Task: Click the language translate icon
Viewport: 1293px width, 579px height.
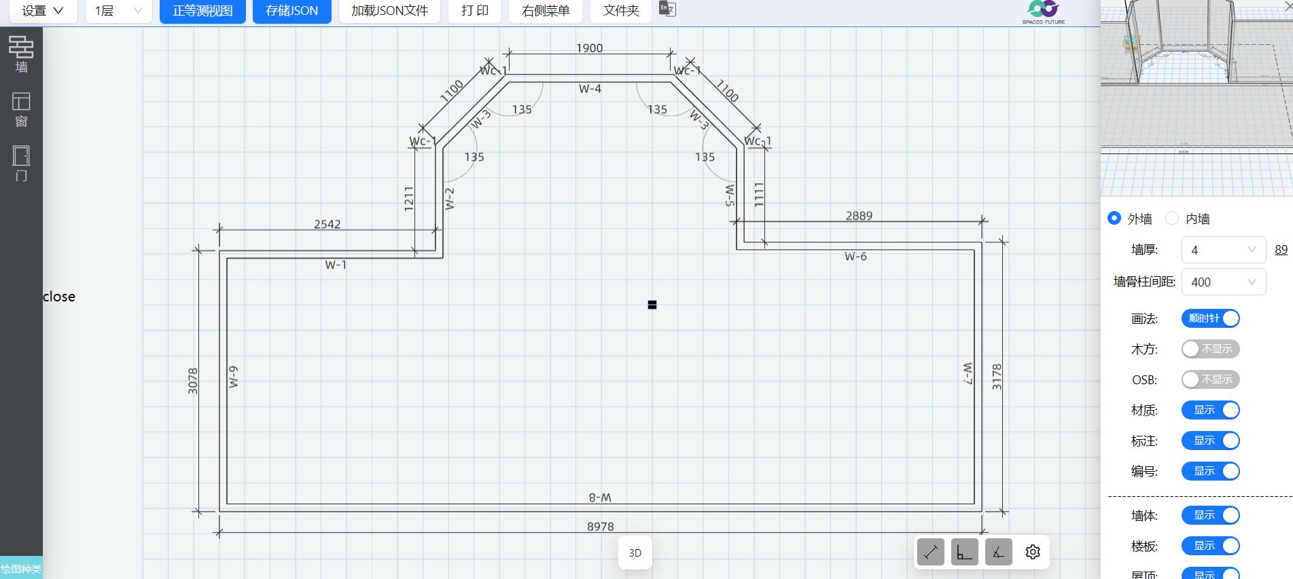Action: click(667, 10)
